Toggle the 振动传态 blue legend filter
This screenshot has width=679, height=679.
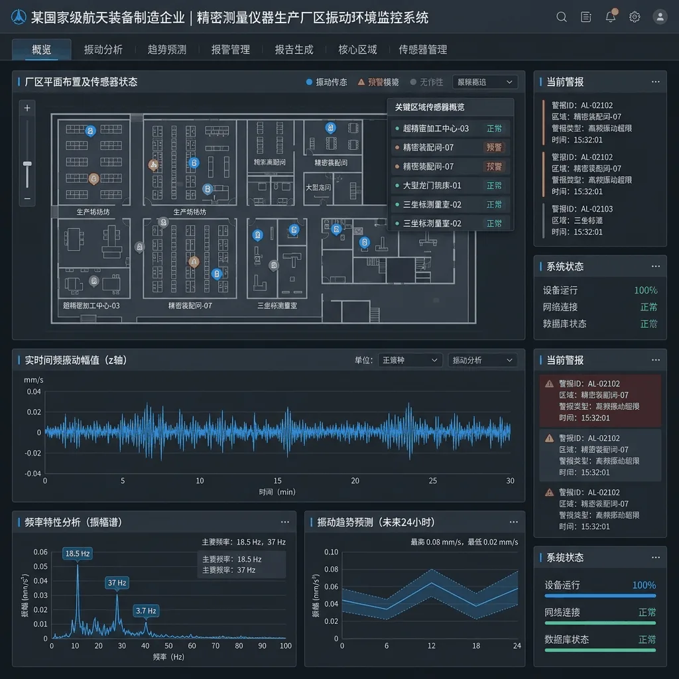click(x=326, y=82)
